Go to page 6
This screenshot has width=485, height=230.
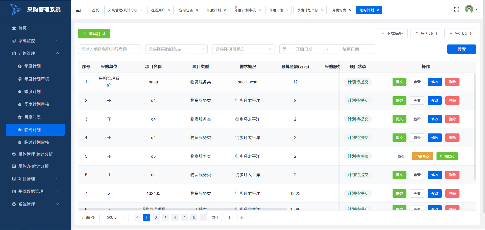click(194, 218)
